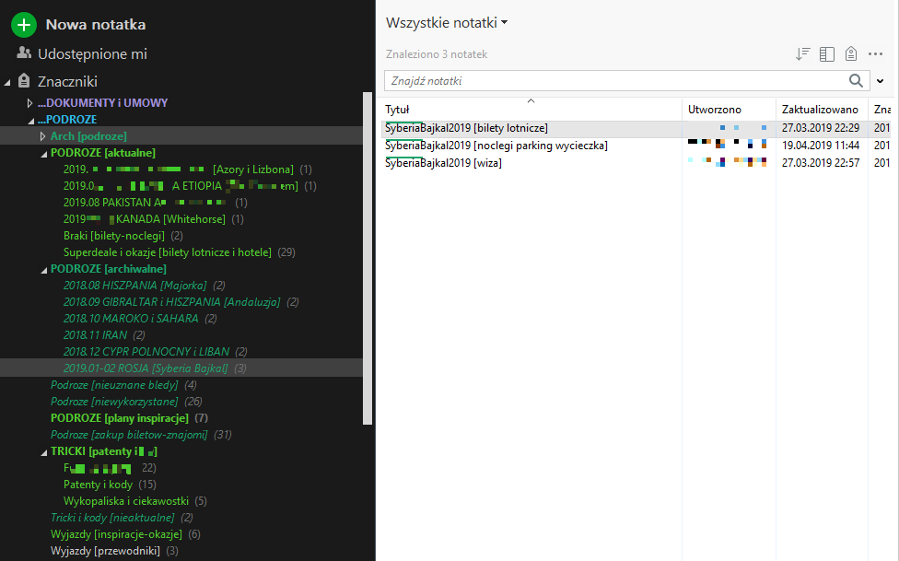The image size is (899, 561).
Task: Click the green plus new note icon
Action: click(24, 25)
